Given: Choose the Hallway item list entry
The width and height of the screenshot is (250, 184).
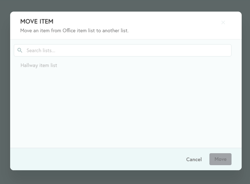Looking at the screenshot, I should [39, 65].
